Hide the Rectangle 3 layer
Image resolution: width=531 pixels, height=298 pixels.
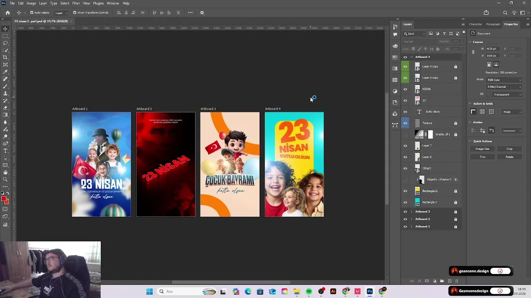point(405,202)
